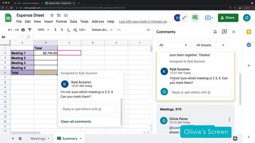Open the chat with collaborators icon

184,17
